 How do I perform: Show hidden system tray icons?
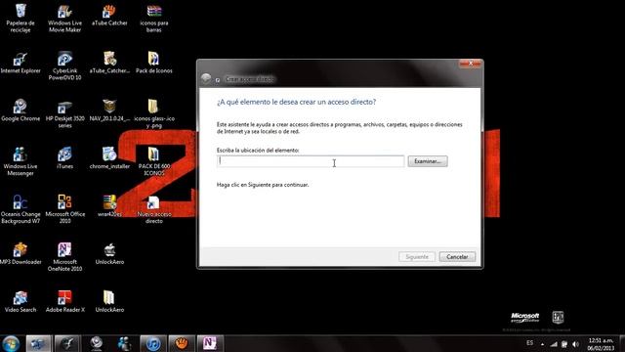coord(542,344)
